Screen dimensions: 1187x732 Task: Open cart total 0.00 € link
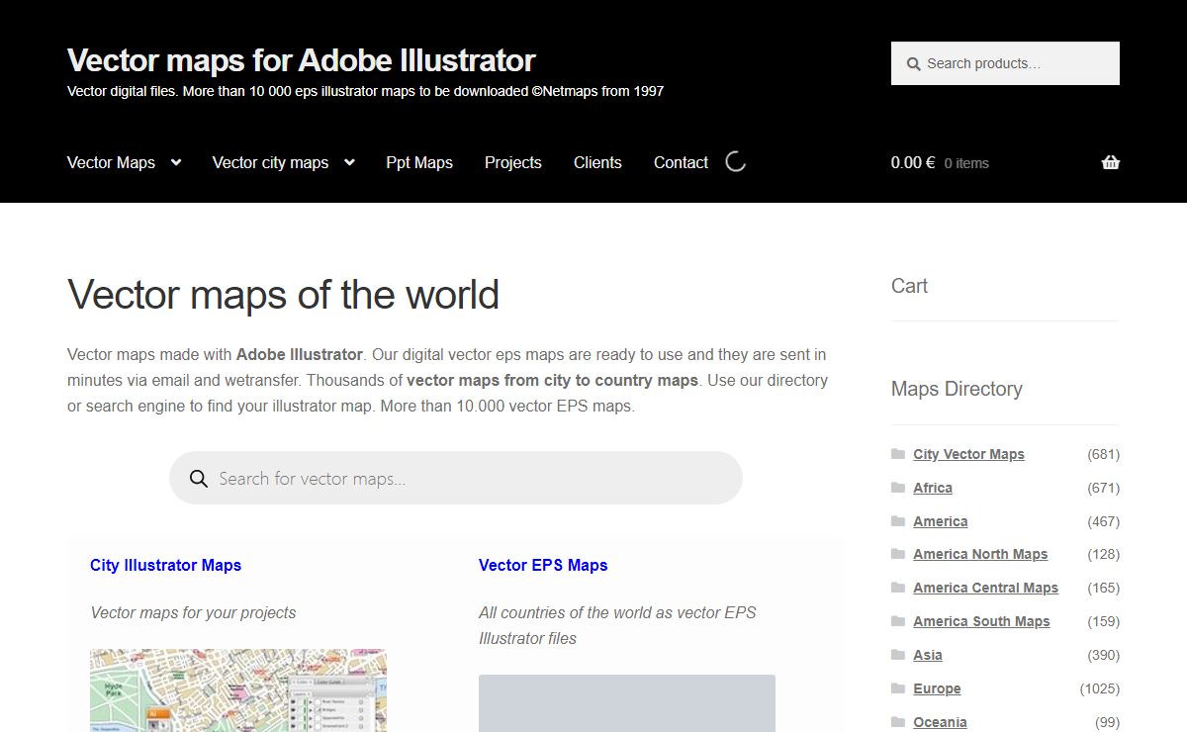[913, 162]
